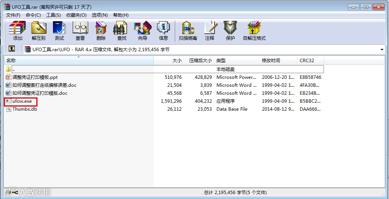Click the 本地磁盘 type cell

coord(226,69)
